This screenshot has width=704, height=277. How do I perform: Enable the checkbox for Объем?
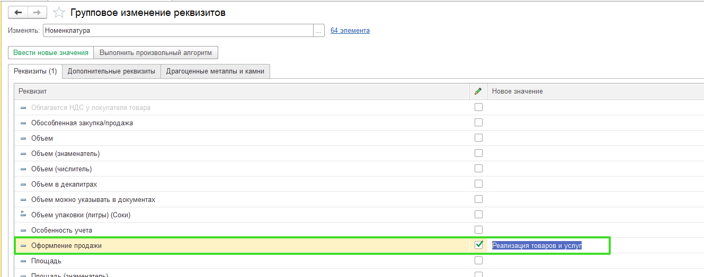point(478,138)
